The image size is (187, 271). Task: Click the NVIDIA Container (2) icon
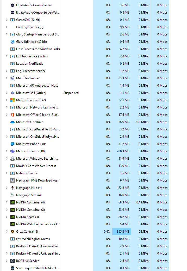13,210
